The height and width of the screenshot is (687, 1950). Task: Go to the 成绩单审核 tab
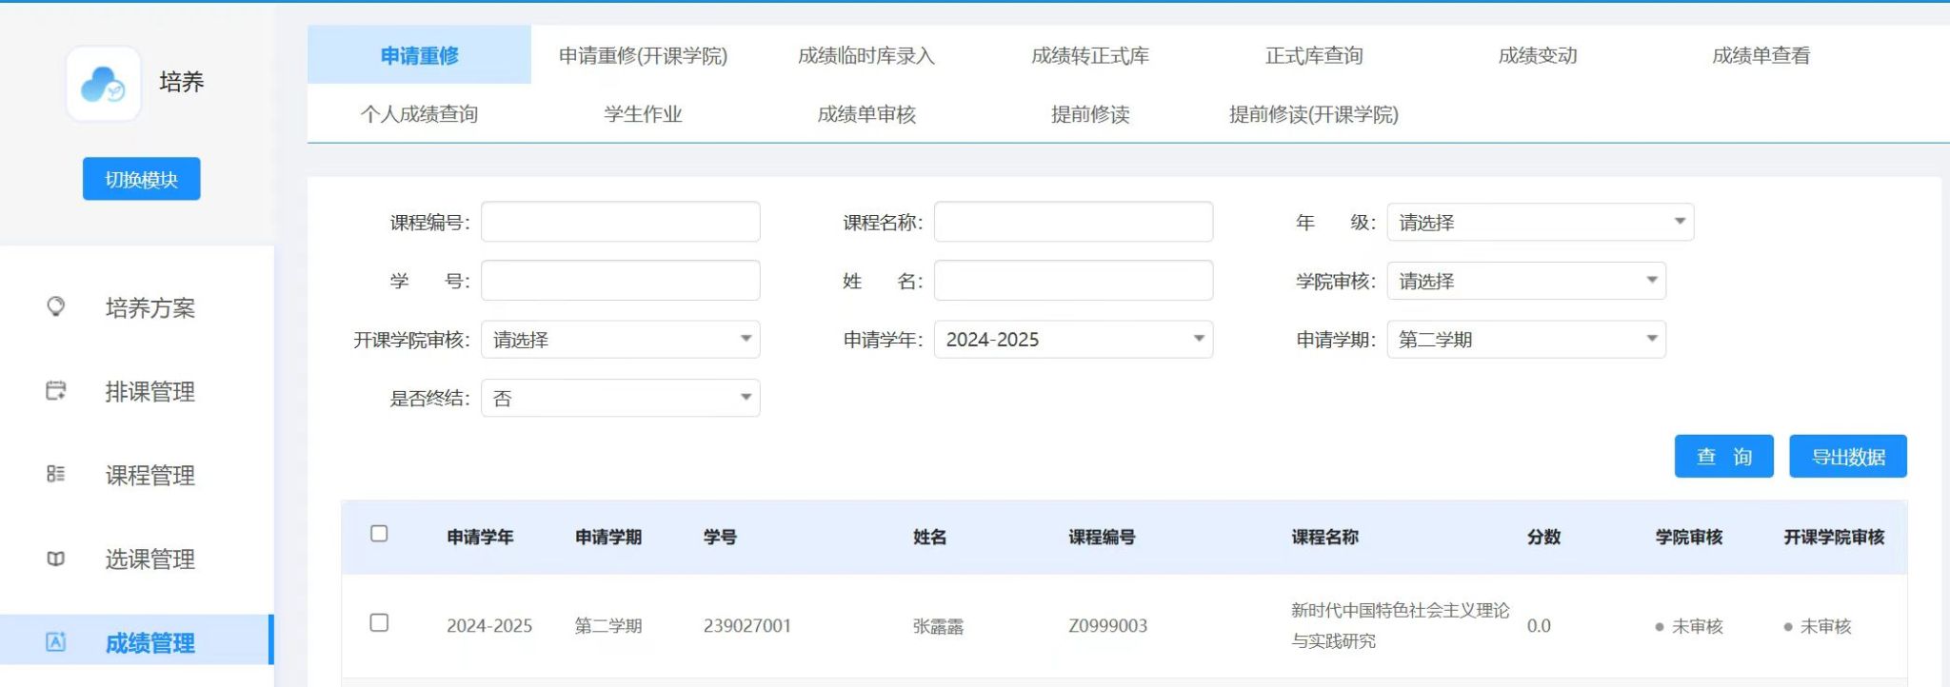point(866,114)
